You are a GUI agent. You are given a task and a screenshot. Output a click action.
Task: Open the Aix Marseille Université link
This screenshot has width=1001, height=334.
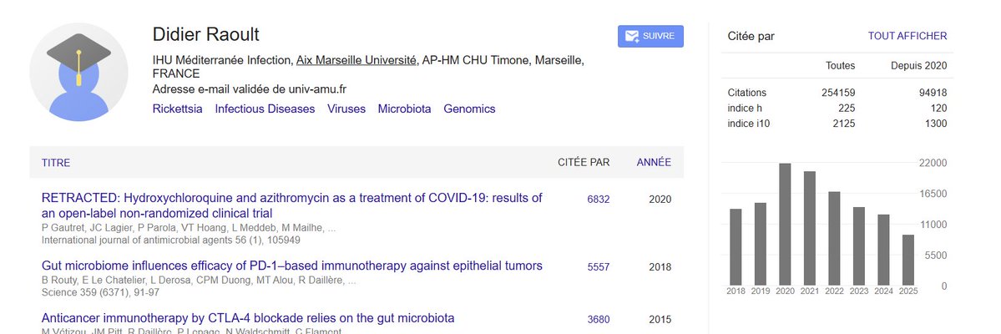(356, 61)
